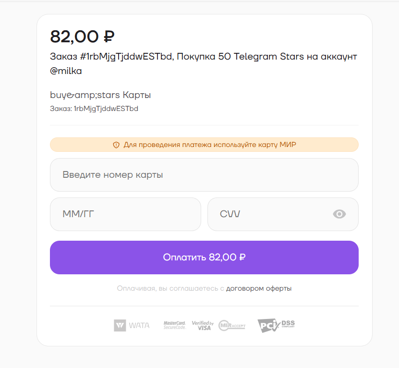Click the '82,00 ₽' price heading
The width and height of the screenshot is (399, 368).
(82, 36)
